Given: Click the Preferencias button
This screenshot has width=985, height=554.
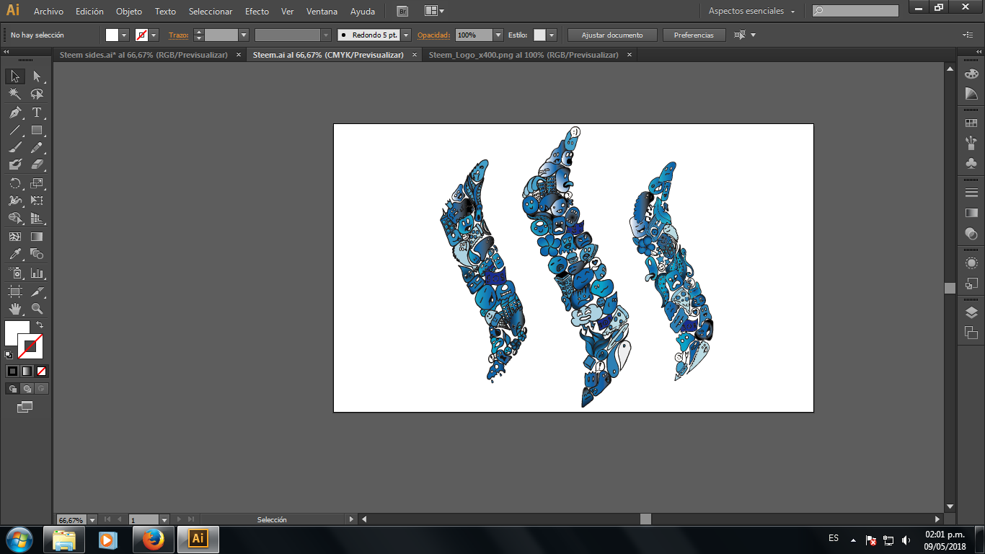Looking at the screenshot, I should point(694,35).
